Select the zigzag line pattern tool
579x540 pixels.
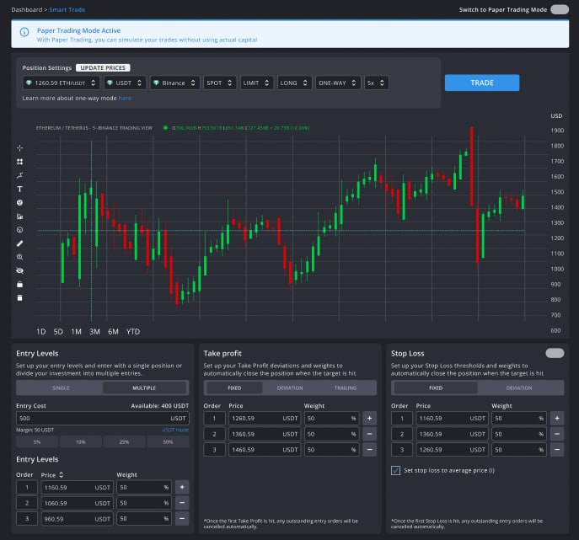20,175
